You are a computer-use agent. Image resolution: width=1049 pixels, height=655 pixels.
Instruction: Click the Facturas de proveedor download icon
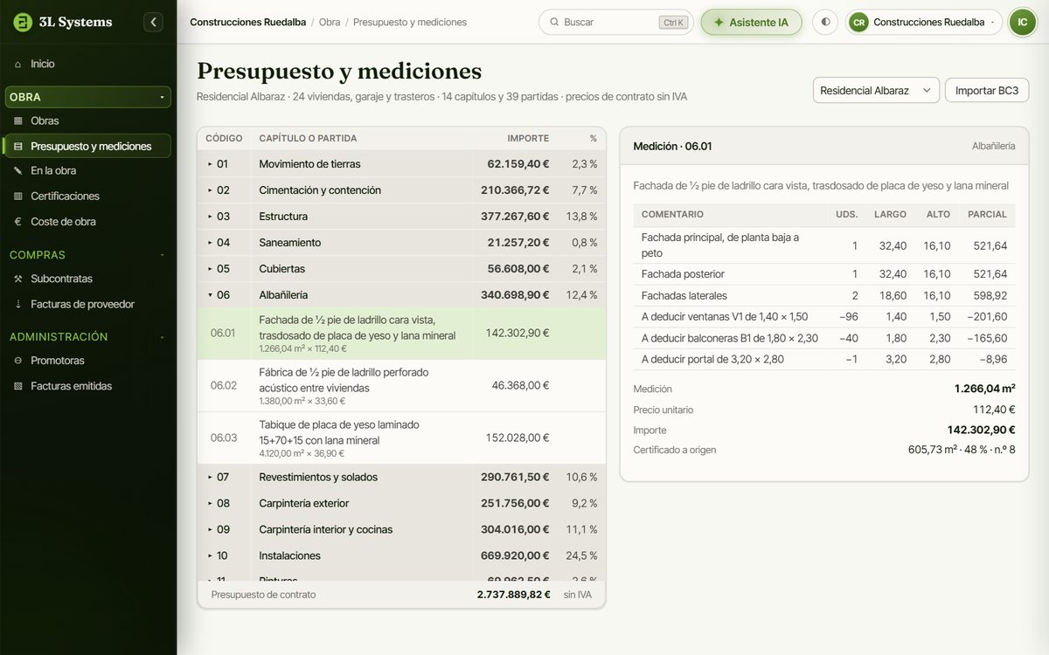click(x=18, y=304)
